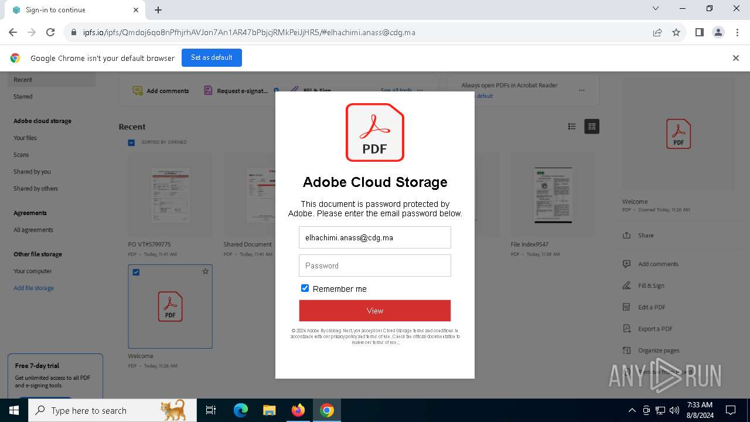The image size is (750, 422).
Task: Focus the Password input field
Action: point(375,266)
